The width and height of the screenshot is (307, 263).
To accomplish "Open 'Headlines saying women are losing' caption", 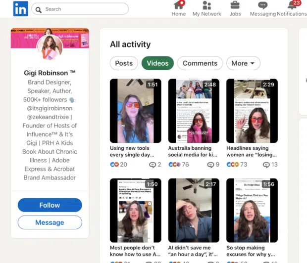I will pos(252,151).
